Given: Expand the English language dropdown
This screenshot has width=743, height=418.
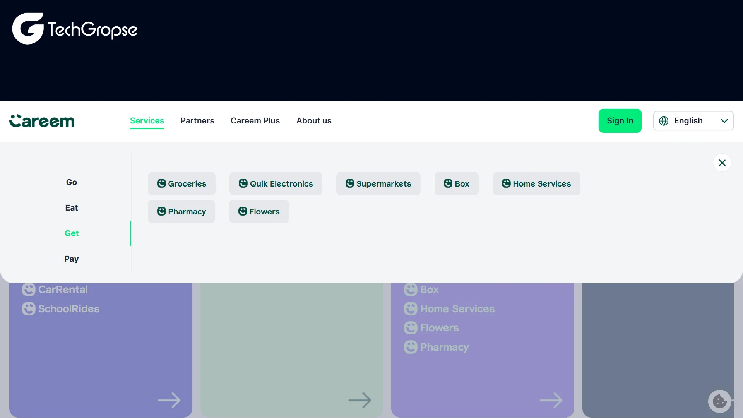Looking at the screenshot, I should [x=693, y=121].
